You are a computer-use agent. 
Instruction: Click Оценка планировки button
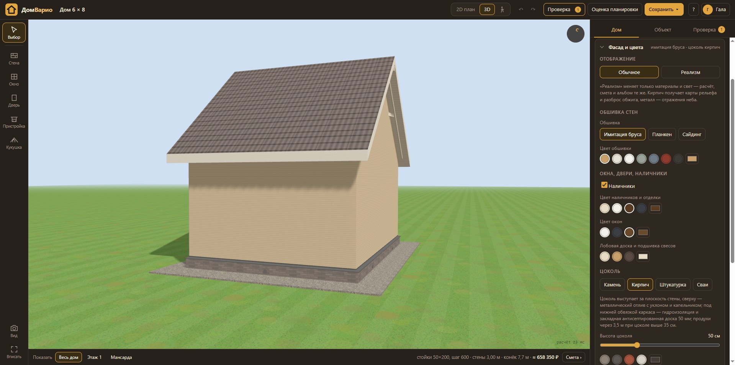pyautogui.click(x=614, y=10)
